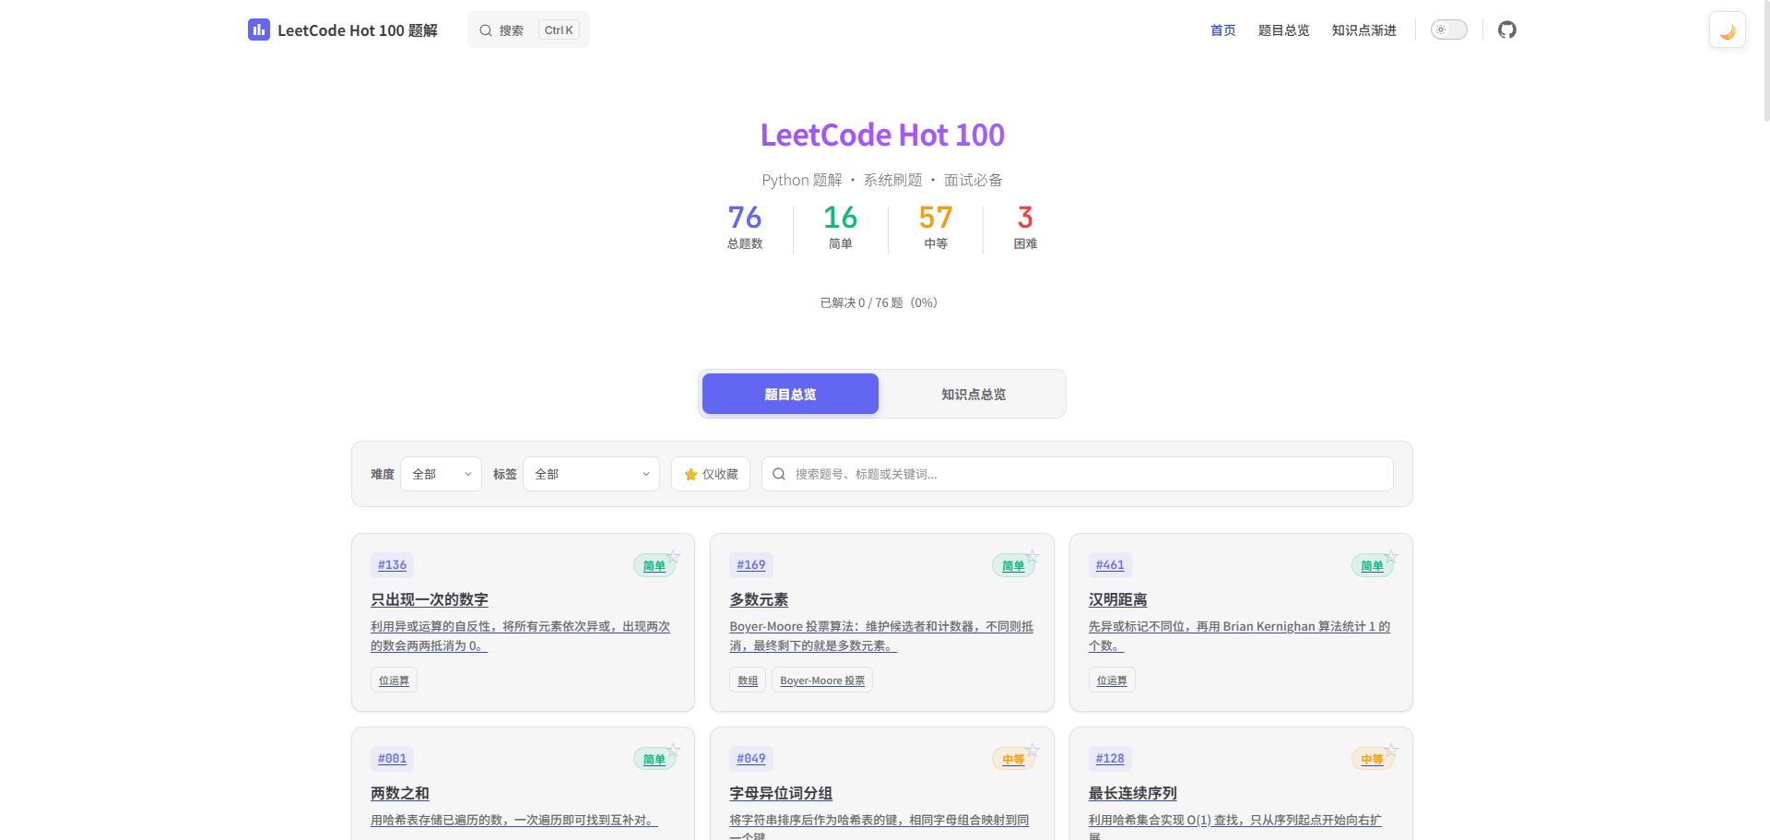Image resolution: width=1770 pixels, height=840 pixels.
Task: Open problem link #128
Action: point(1110,758)
